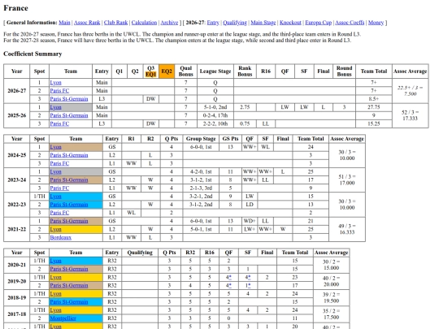The height and width of the screenshot is (329, 439).
Task: Open Lyon in the 2024-25 row
Action: (56, 147)
